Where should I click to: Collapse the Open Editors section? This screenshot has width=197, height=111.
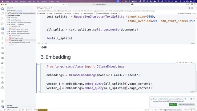6,11
